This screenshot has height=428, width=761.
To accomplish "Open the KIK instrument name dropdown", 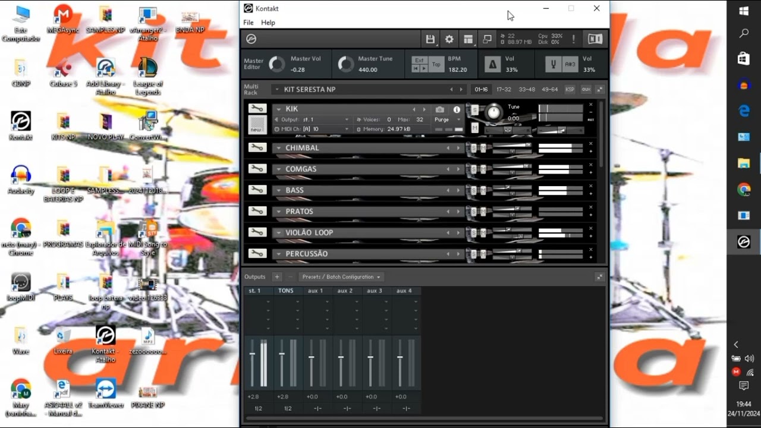I will 278,109.
